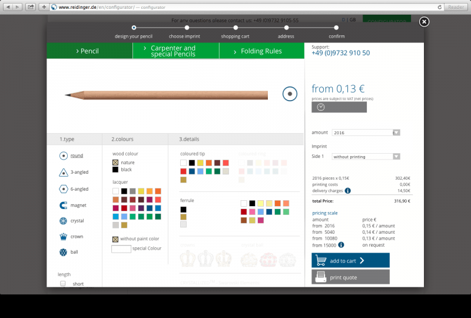Close the configurator overlay with X

click(x=424, y=22)
